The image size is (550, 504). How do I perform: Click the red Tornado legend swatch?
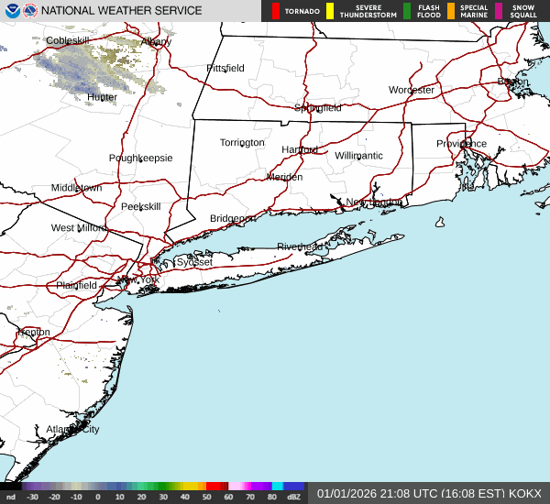click(x=275, y=11)
